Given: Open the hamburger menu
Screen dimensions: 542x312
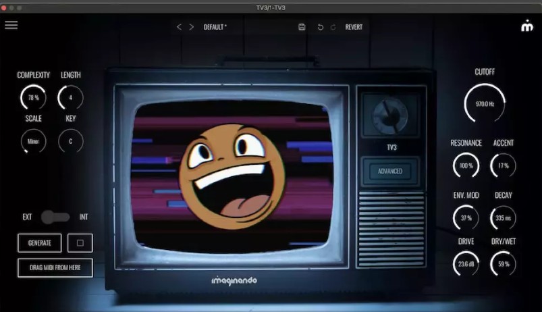Looking at the screenshot, I should (x=11, y=25).
